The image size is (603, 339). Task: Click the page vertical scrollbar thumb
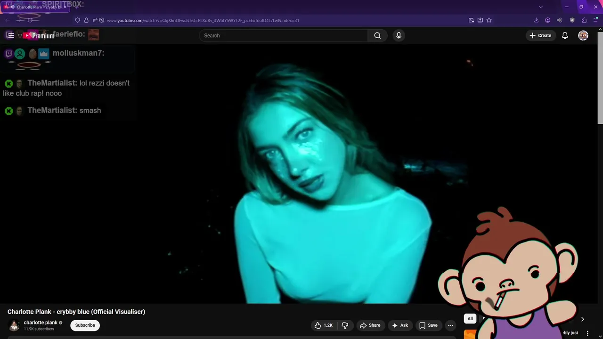(x=600, y=79)
